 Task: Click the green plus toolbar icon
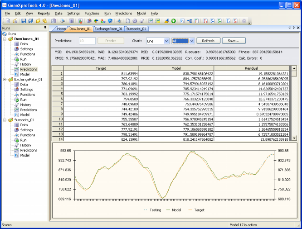[x=173, y=21]
